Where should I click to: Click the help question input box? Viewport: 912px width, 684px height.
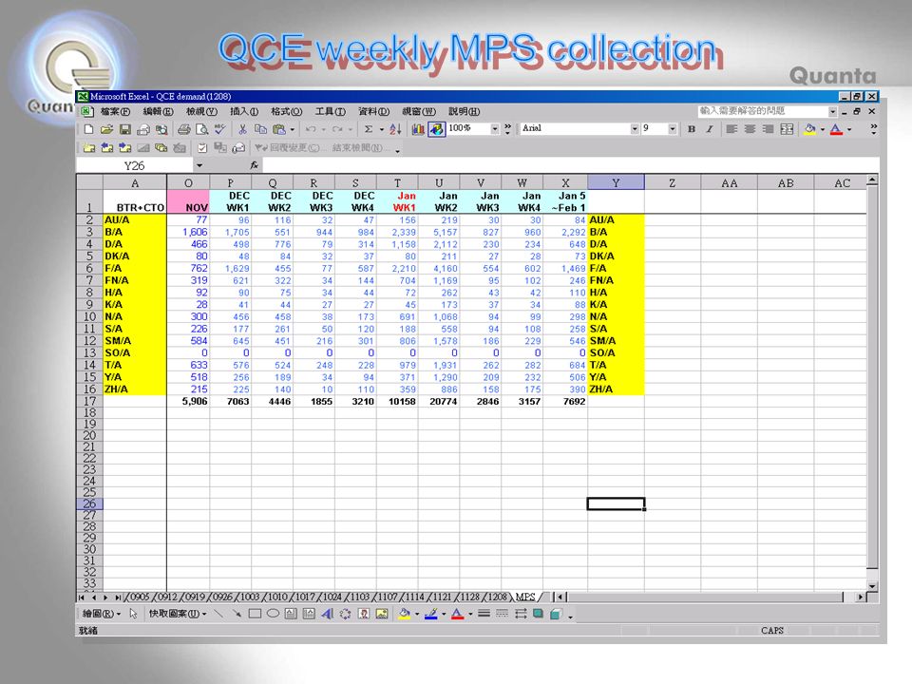click(x=762, y=111)
